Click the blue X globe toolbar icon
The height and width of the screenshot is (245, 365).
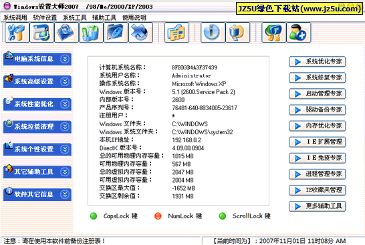coord(140,33)
